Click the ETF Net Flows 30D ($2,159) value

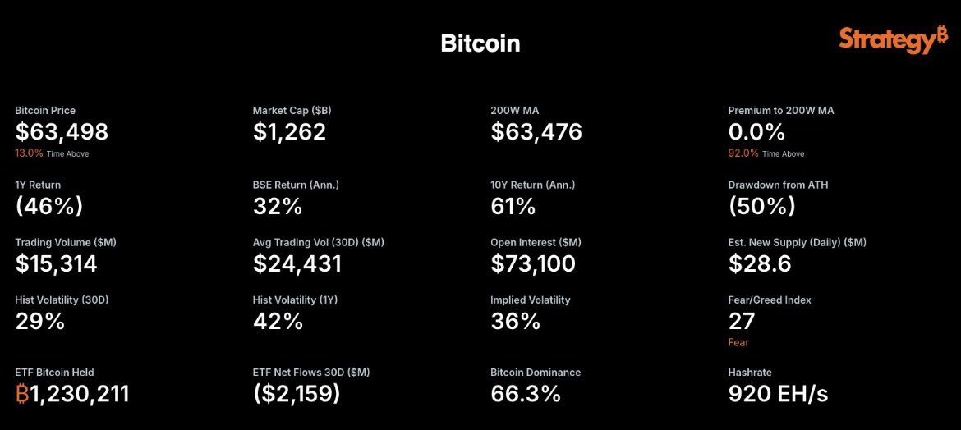click(x=297, y=394)
